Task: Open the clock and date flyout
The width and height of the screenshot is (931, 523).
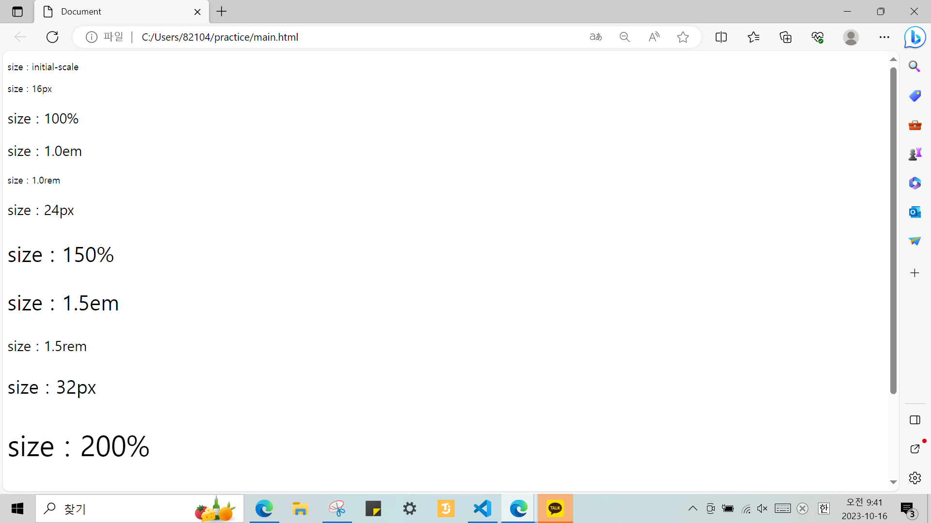Action: 865,508
